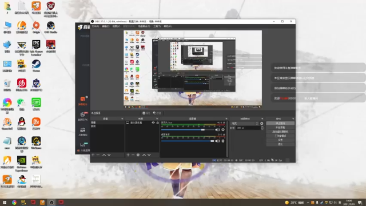Add a new source with plus icon
Screen dimensions: 366x206
(x=128, y=155)
